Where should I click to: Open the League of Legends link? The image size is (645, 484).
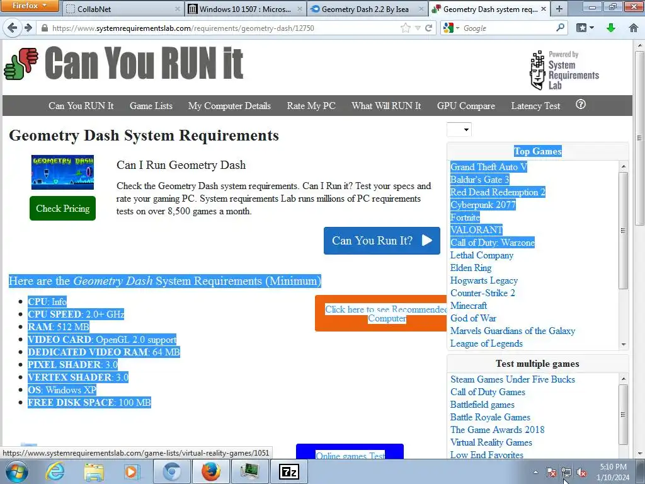(486, 343)
